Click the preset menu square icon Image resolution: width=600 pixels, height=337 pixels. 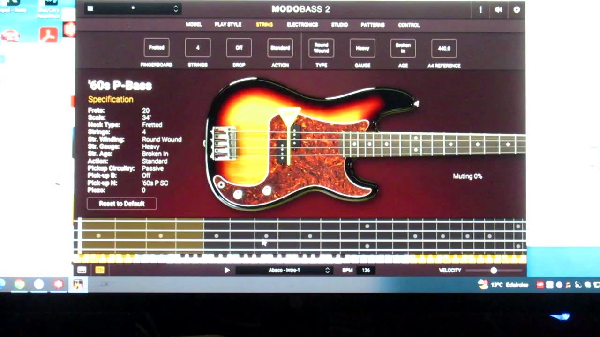pyautogui.click(x=90, y=8)
